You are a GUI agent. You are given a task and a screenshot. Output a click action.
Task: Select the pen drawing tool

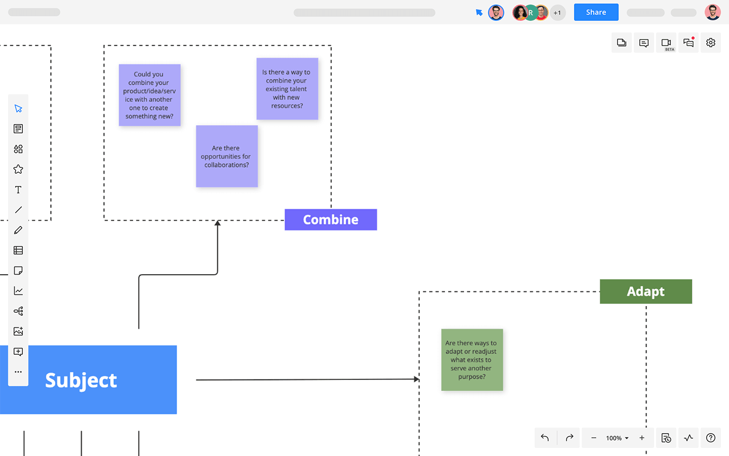18,230
